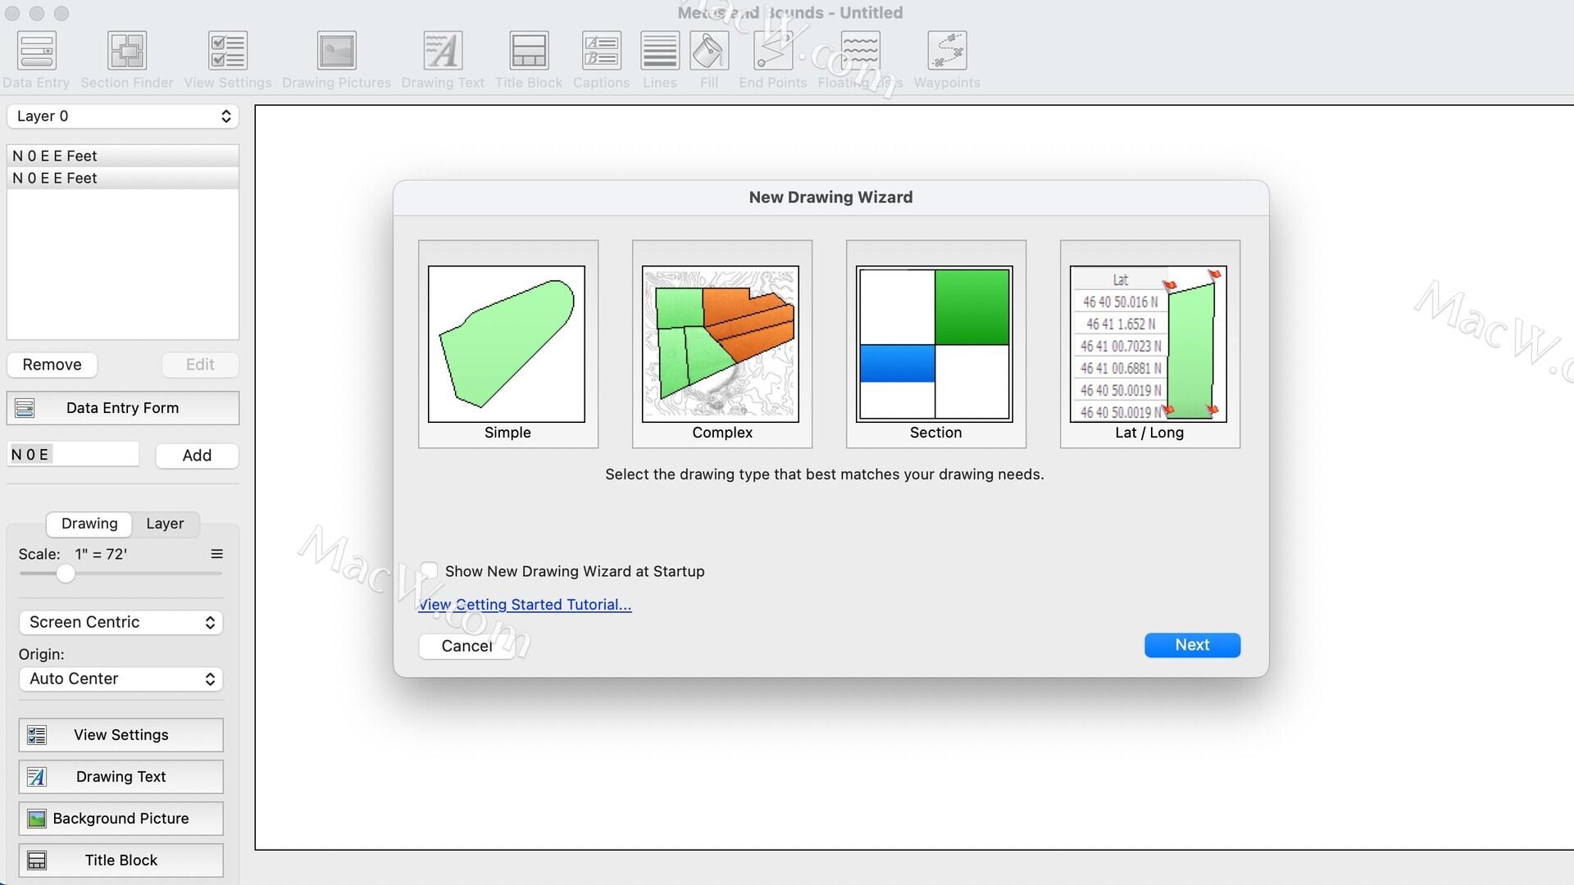Open the Screen Centric dropdown

[x=121, y=622]
